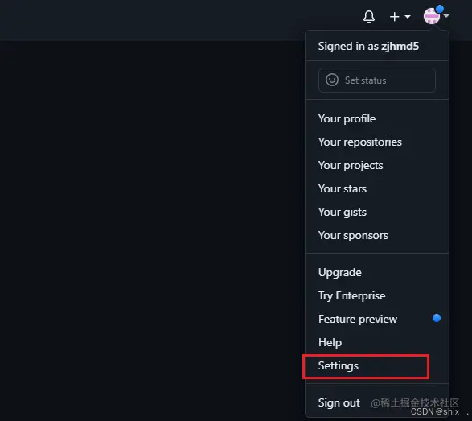Open the Help entry

point(330,342)
